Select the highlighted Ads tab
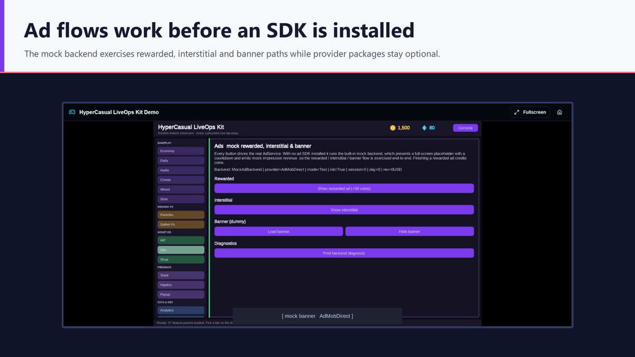 click(181, 250)
